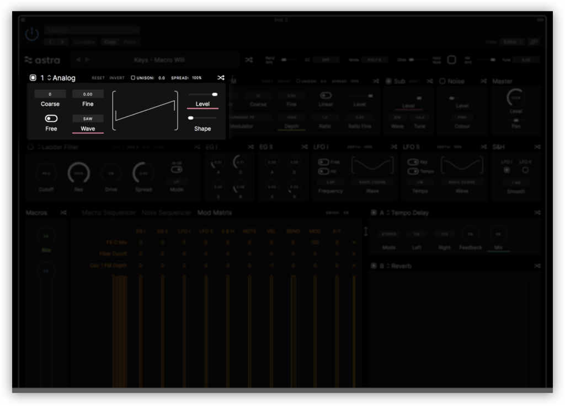Go to the next astra preset
Screen dimensions: 565x406
[87, 59]
